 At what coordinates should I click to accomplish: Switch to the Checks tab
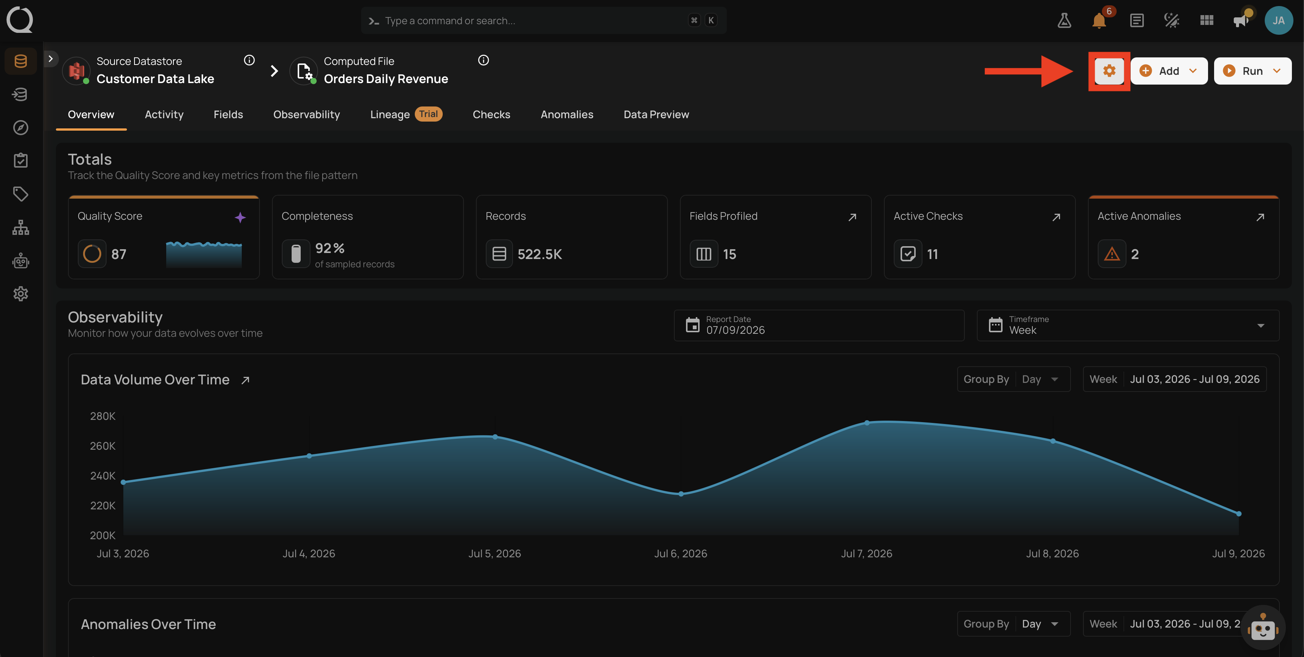[491, 114]
